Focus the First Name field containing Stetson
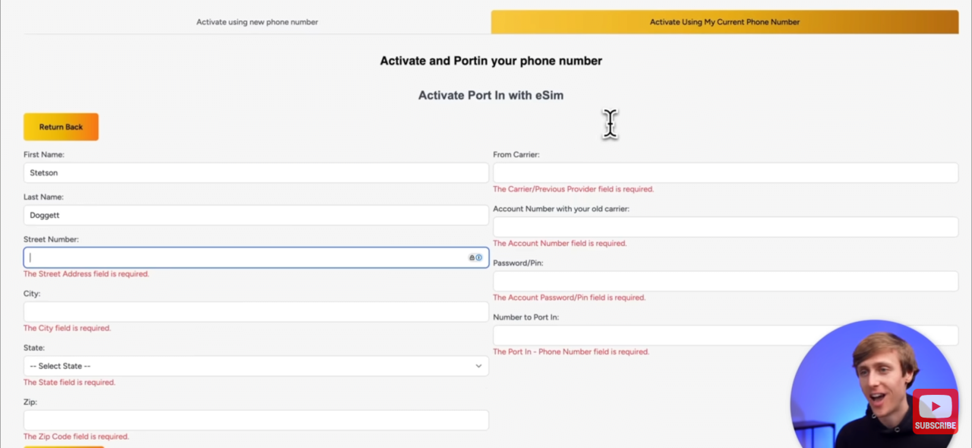 [x=256, y=172]
